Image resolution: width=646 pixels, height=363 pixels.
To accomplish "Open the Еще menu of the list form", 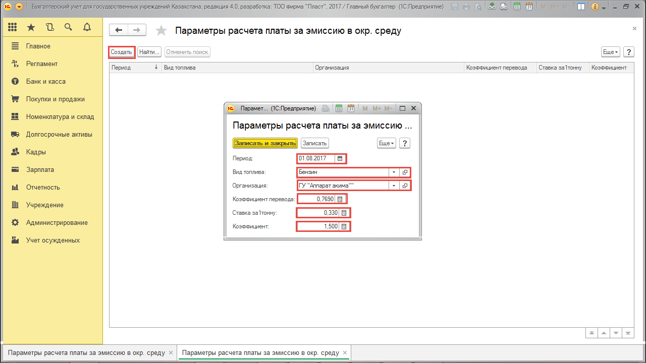I will (610, 52).
